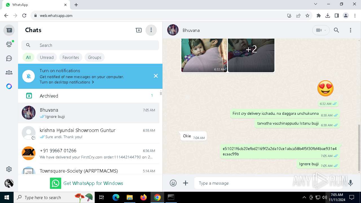Select the Favorites filter
This screenshot has width=361, height=203.
point(71,57)
